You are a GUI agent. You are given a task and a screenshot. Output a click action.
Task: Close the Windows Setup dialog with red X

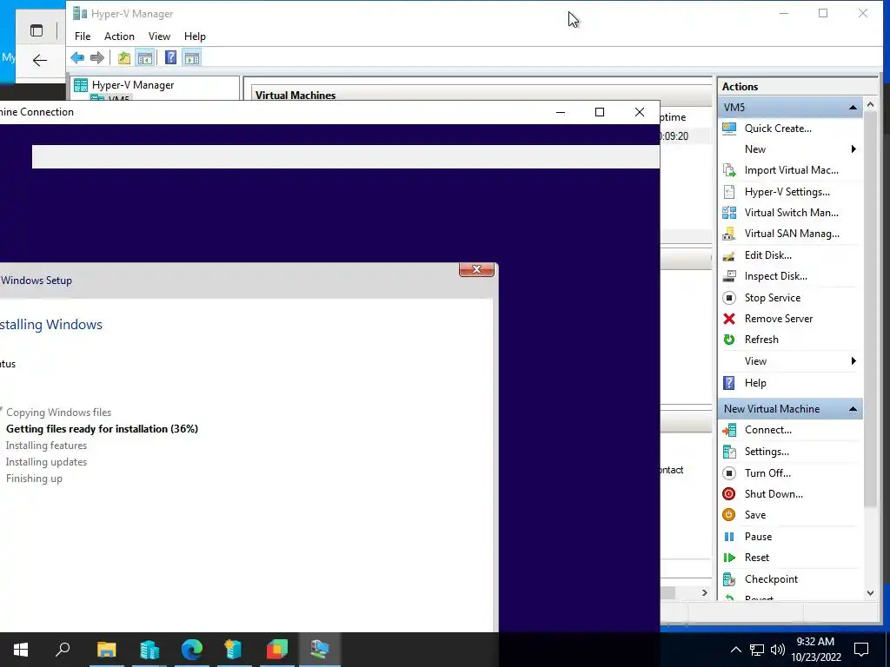[477, 269]
